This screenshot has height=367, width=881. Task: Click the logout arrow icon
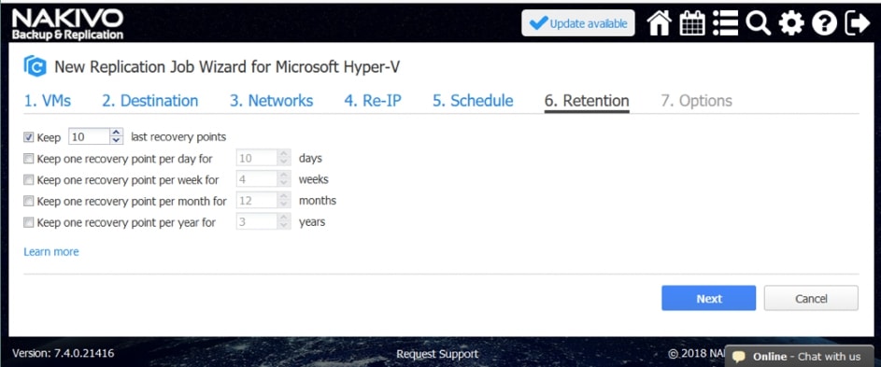pos(858,23)
